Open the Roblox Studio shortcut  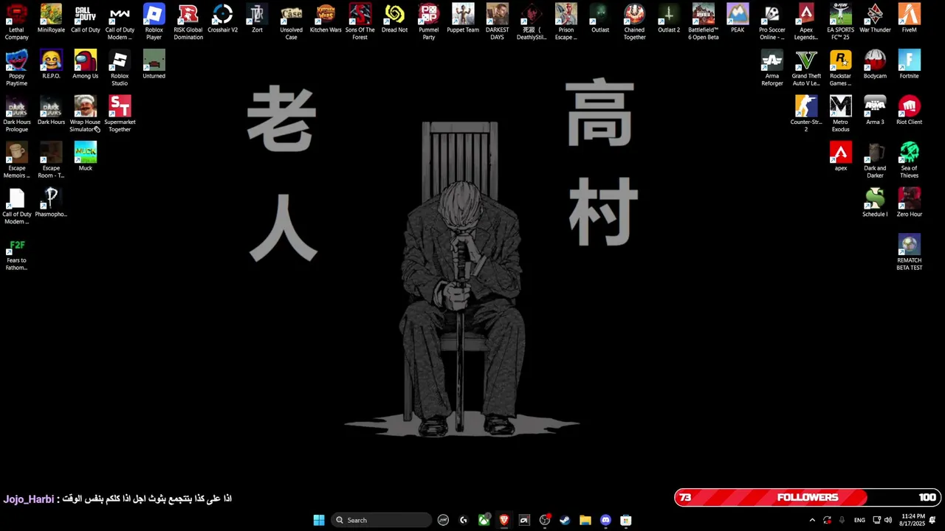pos(120,68)
